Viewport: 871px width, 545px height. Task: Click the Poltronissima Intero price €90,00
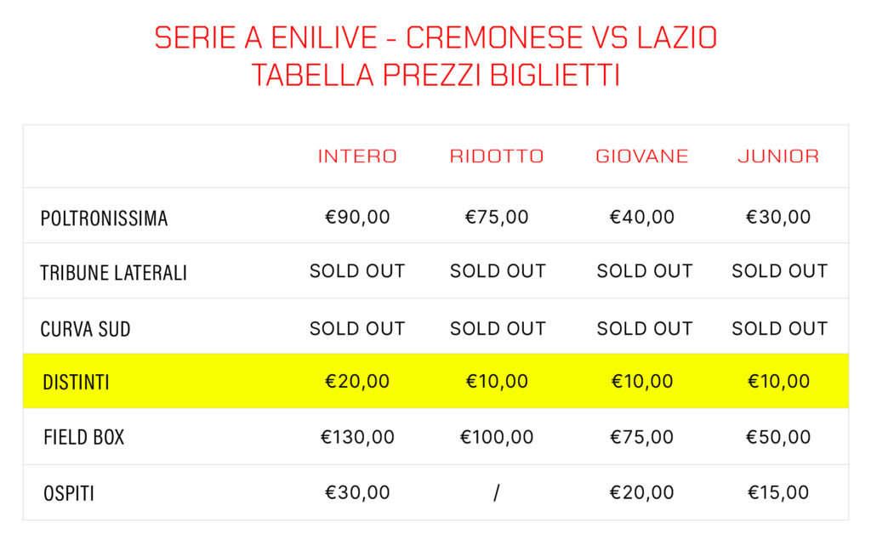pos(357,218)
